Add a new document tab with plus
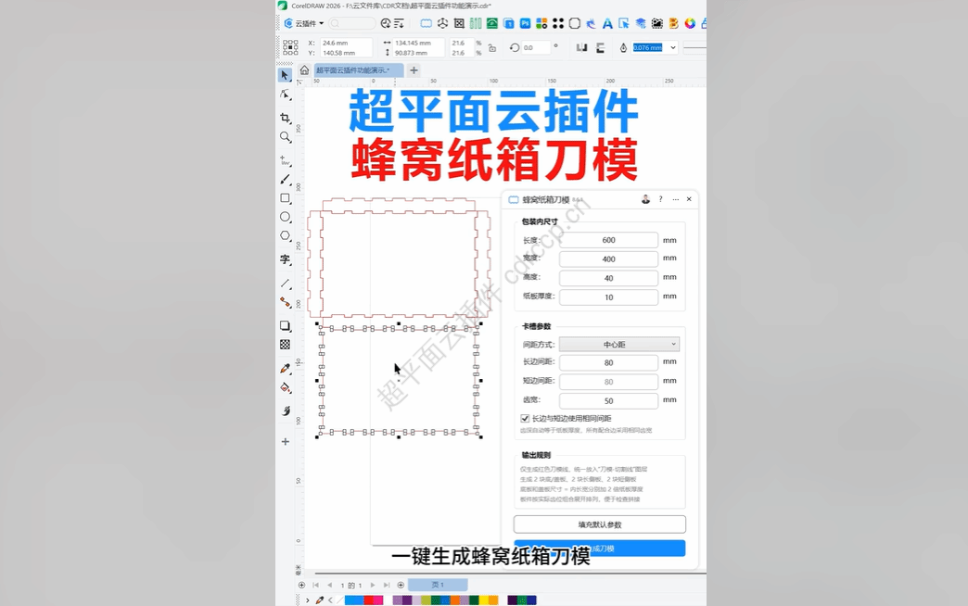The height and width of the screenshot is (606, 968). pyautogui.click(x=414, y=70)
